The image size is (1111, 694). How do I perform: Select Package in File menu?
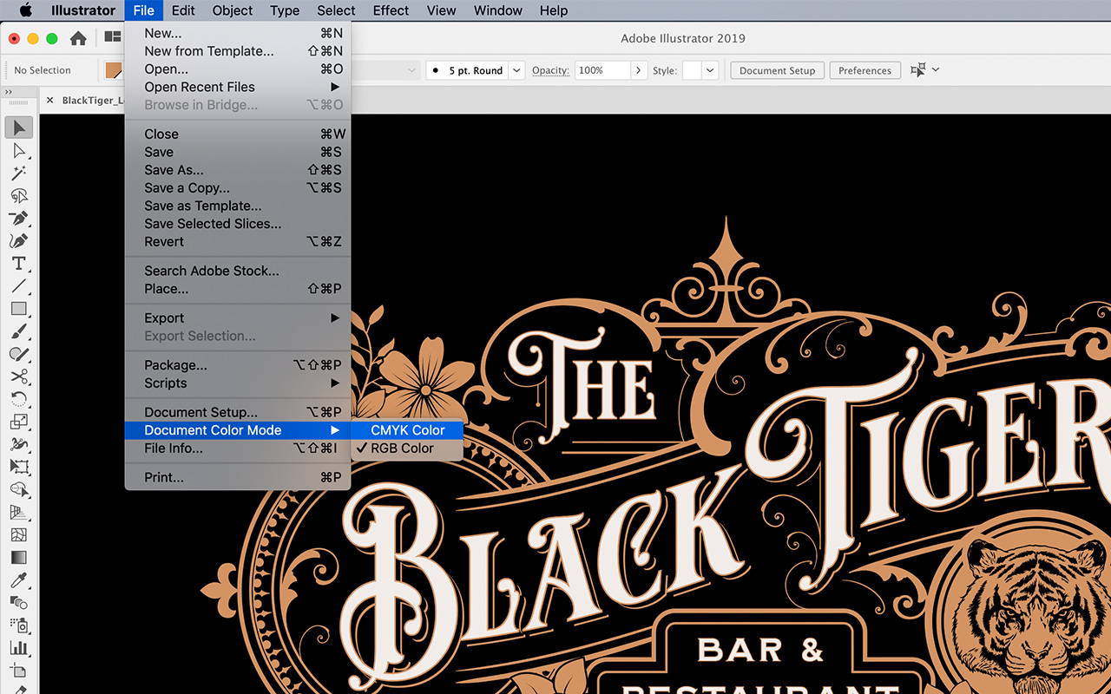pos(238,365)
